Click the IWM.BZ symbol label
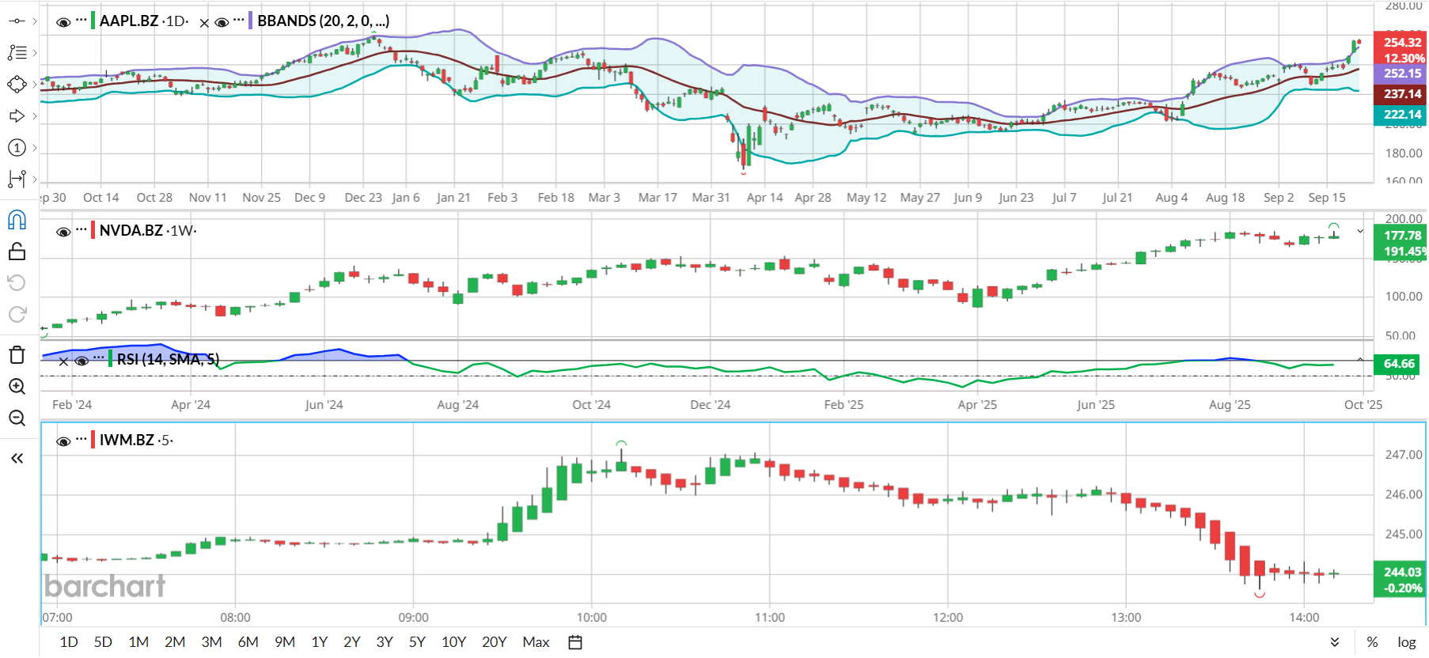1429x658 pixels. (x=127, y=440)
